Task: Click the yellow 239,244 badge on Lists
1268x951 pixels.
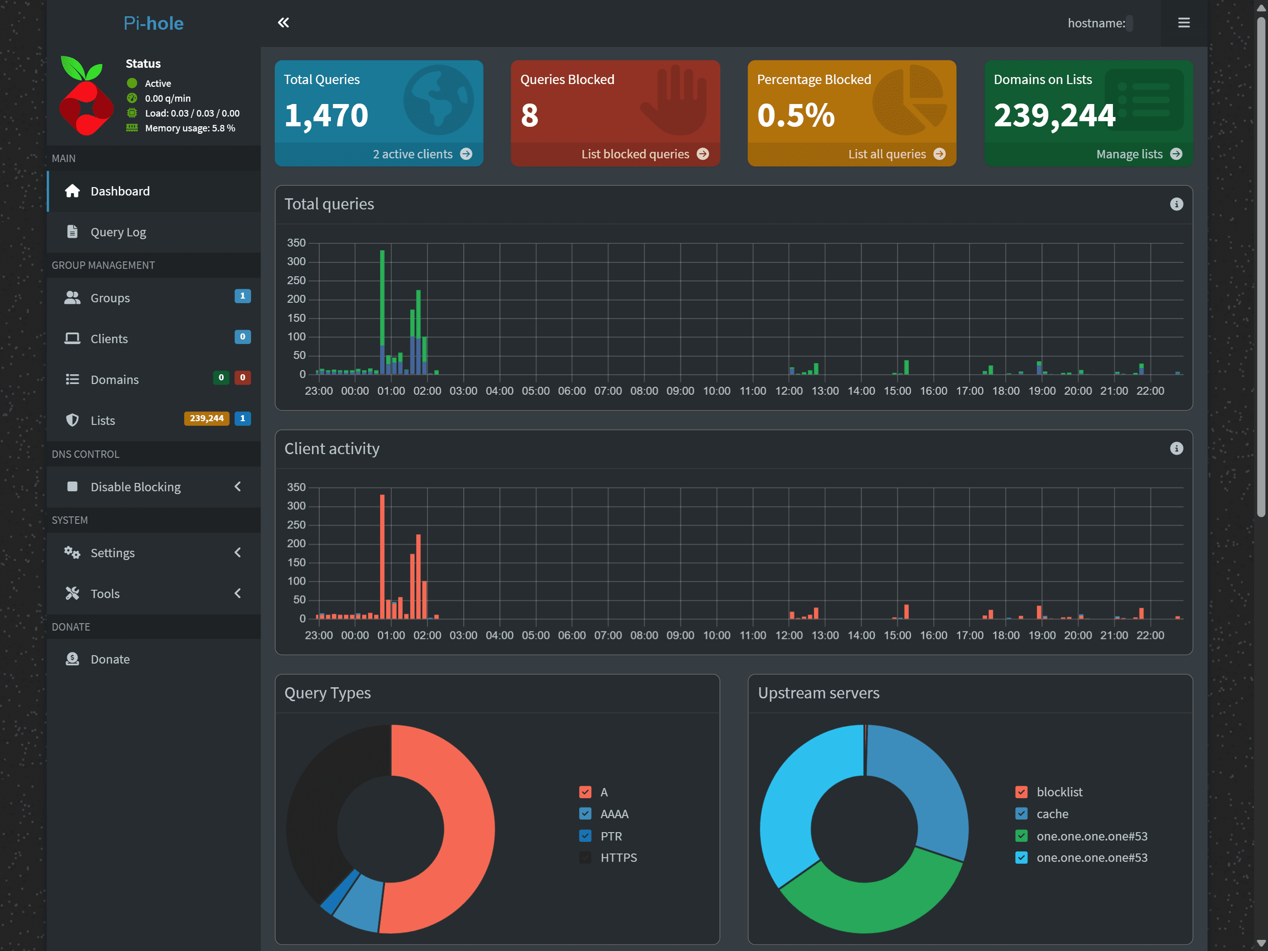Action: pos(207,418)
